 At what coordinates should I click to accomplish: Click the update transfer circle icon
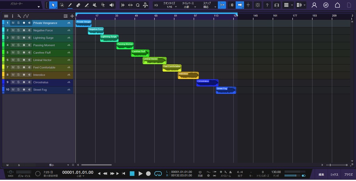(x=326, y=5)
